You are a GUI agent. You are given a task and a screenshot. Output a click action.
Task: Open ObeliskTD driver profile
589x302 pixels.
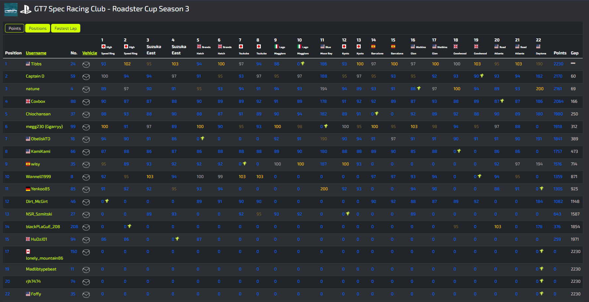click(x=40, y=139)
